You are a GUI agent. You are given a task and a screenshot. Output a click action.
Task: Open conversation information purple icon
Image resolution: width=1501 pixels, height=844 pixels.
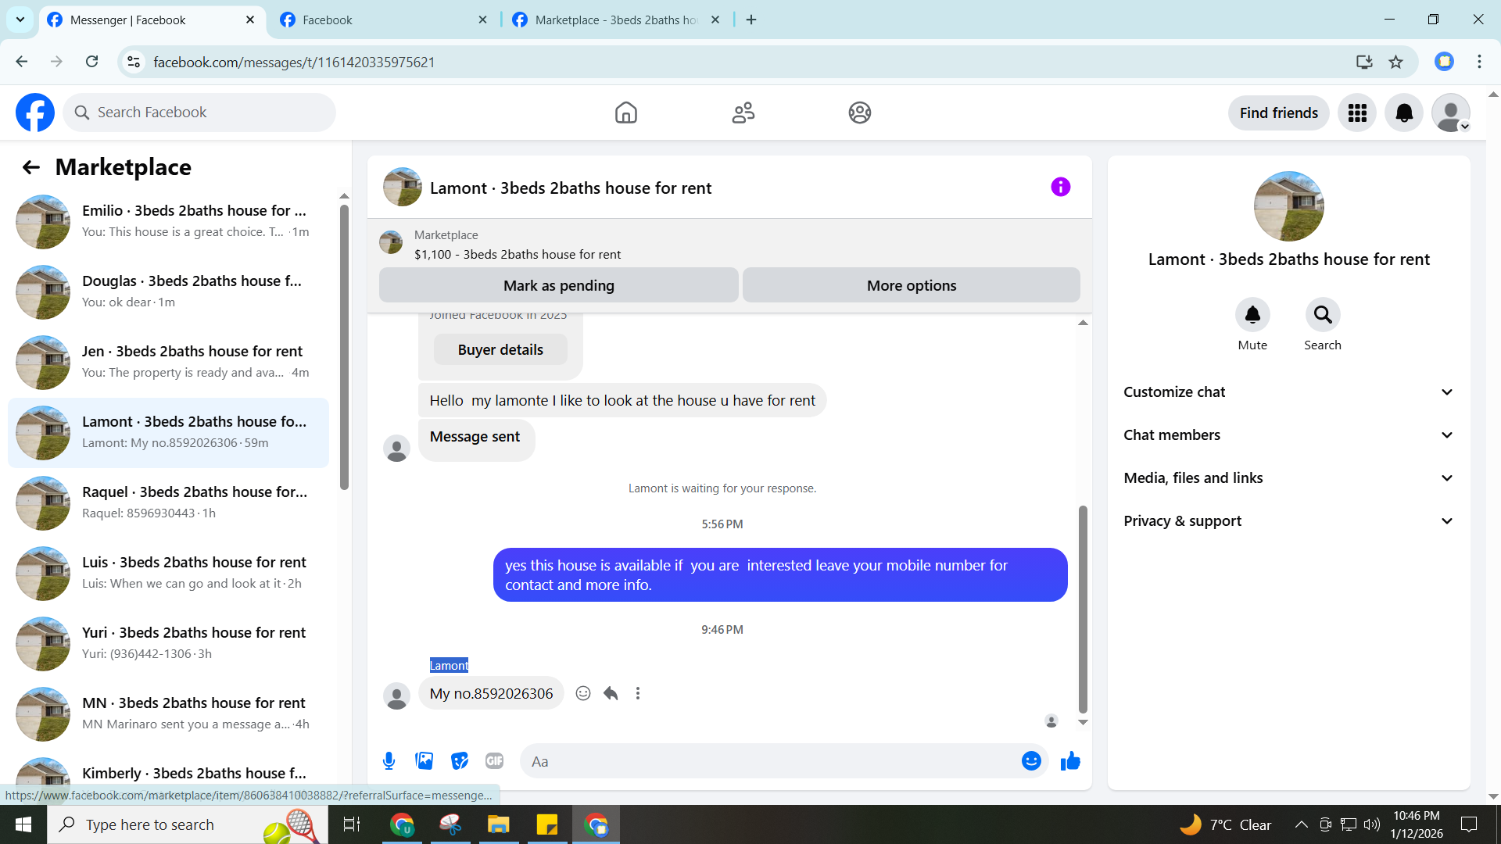pos(1060,187)
